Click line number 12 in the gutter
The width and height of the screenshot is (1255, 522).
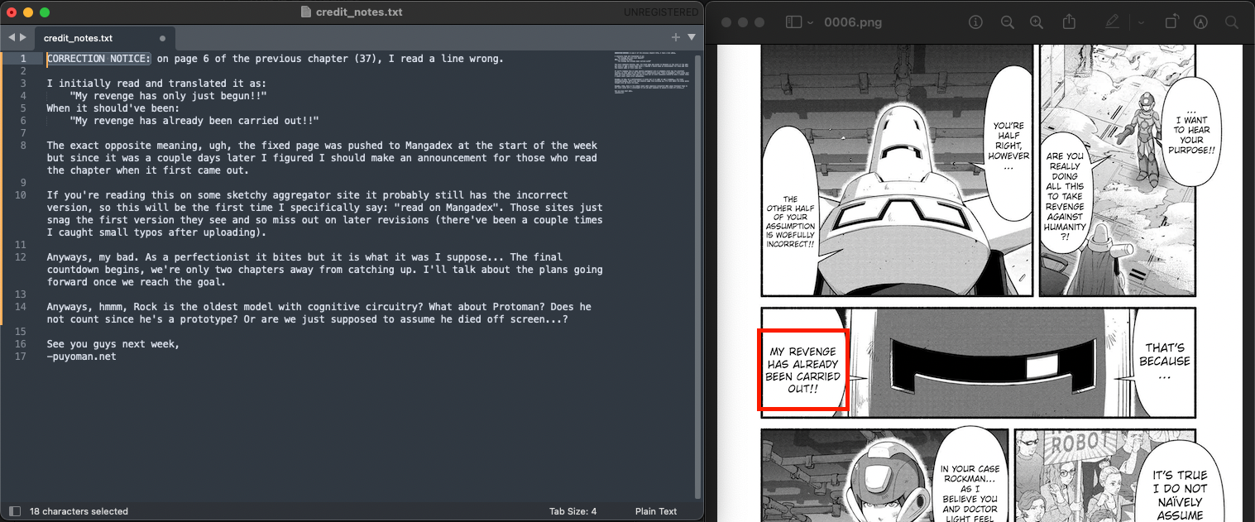pyautogui.click(x=21, y=257)
